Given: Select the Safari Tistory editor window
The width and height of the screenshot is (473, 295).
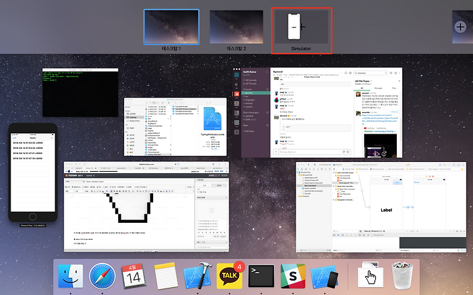Looking at the screenshot, I should coord(146,206).
